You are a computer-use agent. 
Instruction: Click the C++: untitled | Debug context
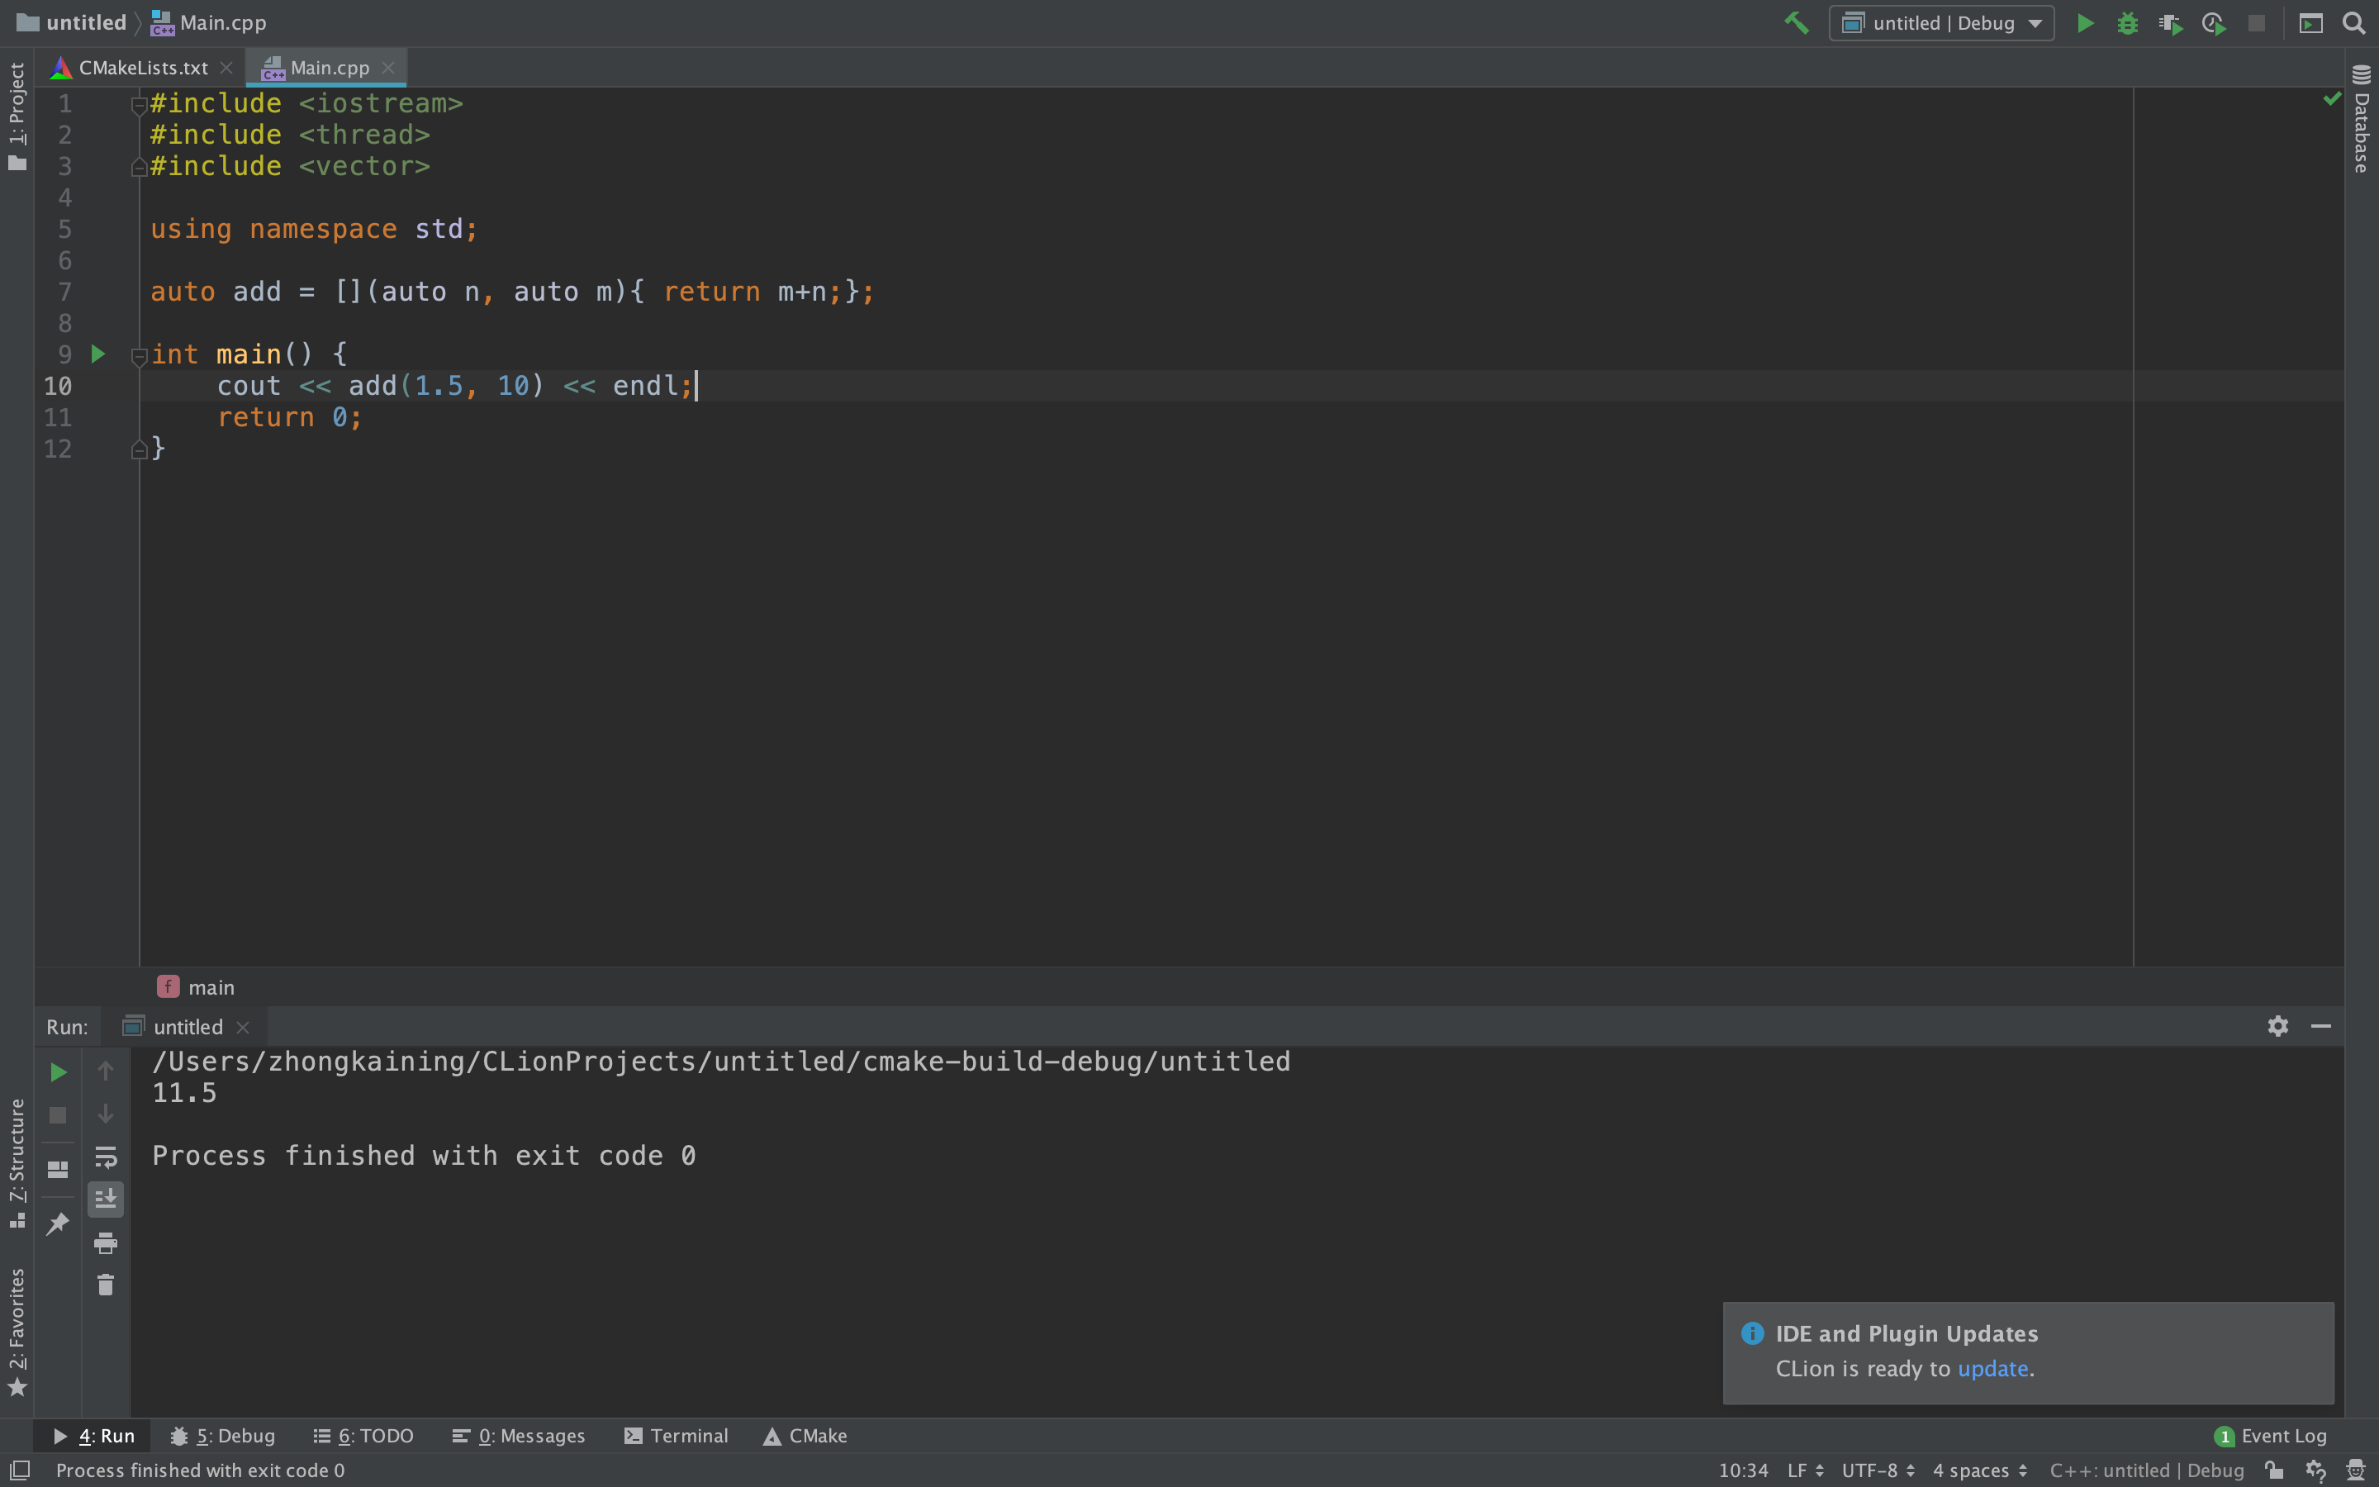tap(2146, 1470)
